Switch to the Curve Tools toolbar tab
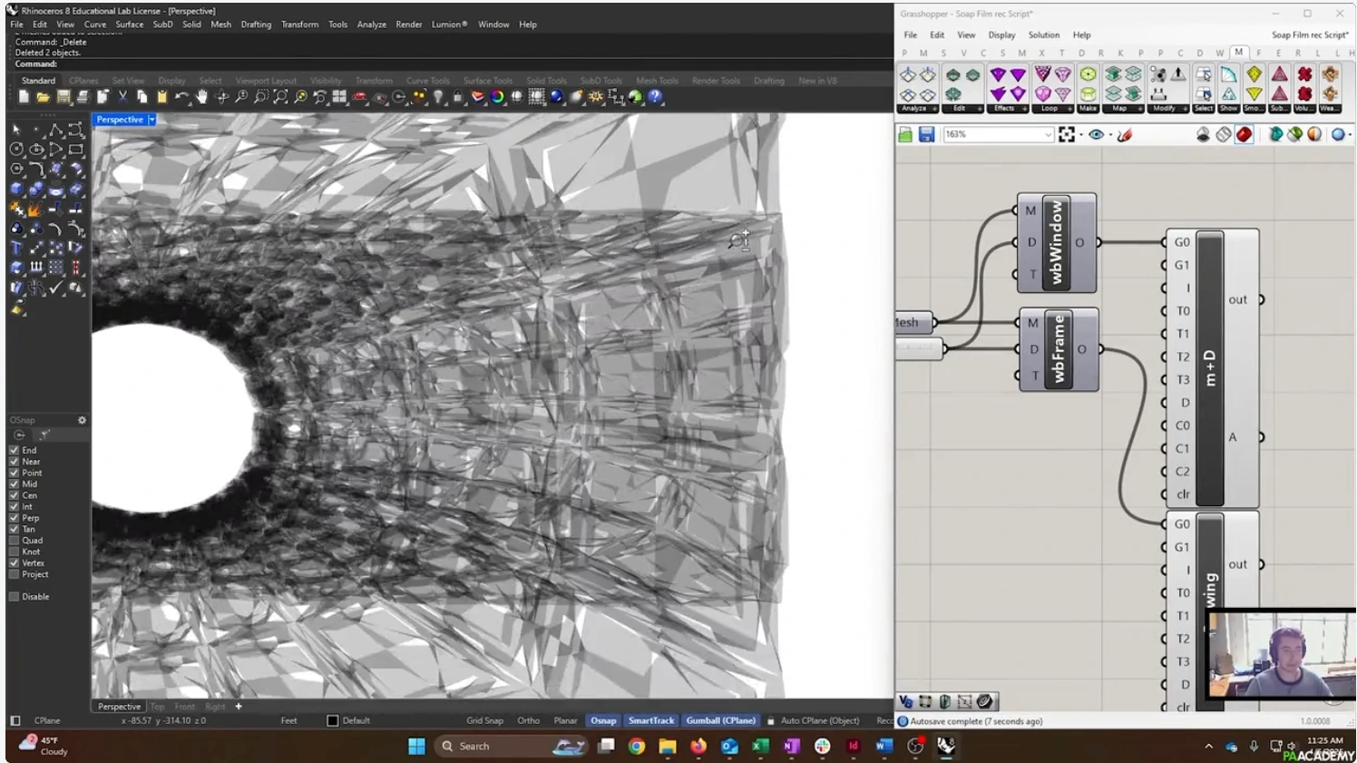Viewport: 1357px width, 763px height. point(428,81)
